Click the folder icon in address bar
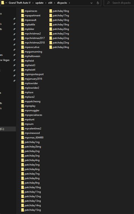 (x=3, y=3)
